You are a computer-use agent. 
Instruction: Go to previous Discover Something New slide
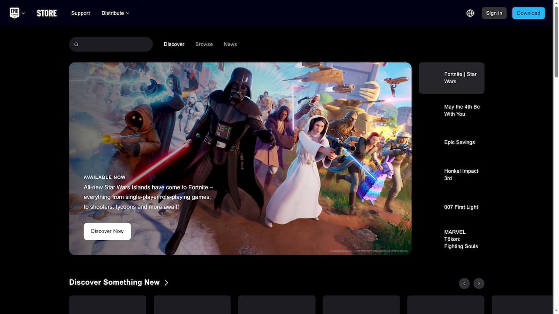(464, 283)
